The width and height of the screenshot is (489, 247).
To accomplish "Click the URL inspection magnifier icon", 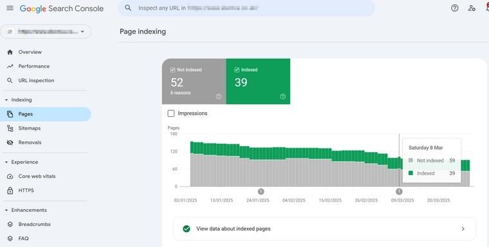I will click(x=10, y=81).
